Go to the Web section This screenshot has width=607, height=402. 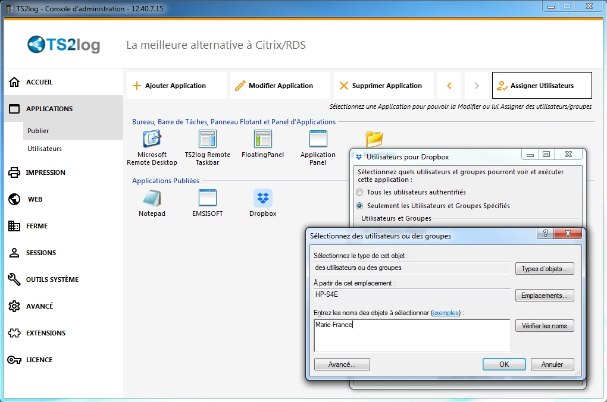[64, 199]
